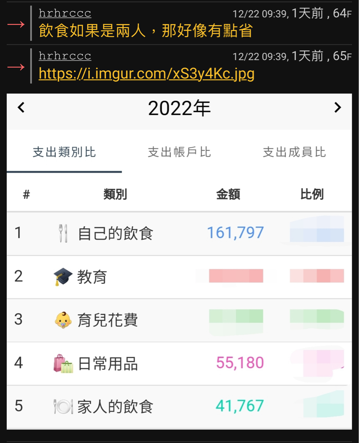Select the 支出類別比 tab
This screenshot has height=443, width=359.
[x=64, y=152]
